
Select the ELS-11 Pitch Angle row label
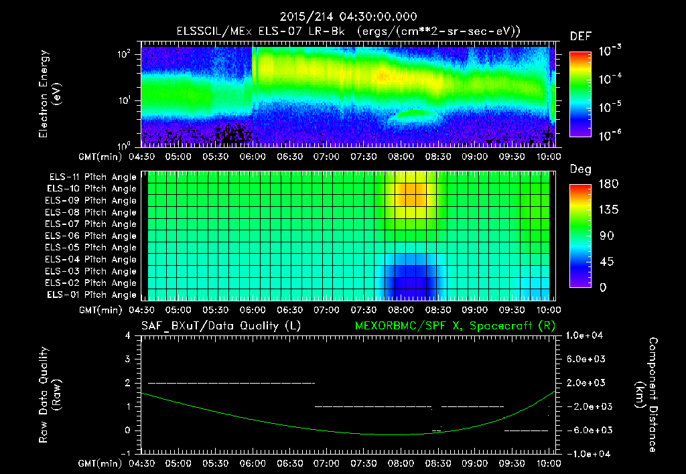click(x=92, y=177)
